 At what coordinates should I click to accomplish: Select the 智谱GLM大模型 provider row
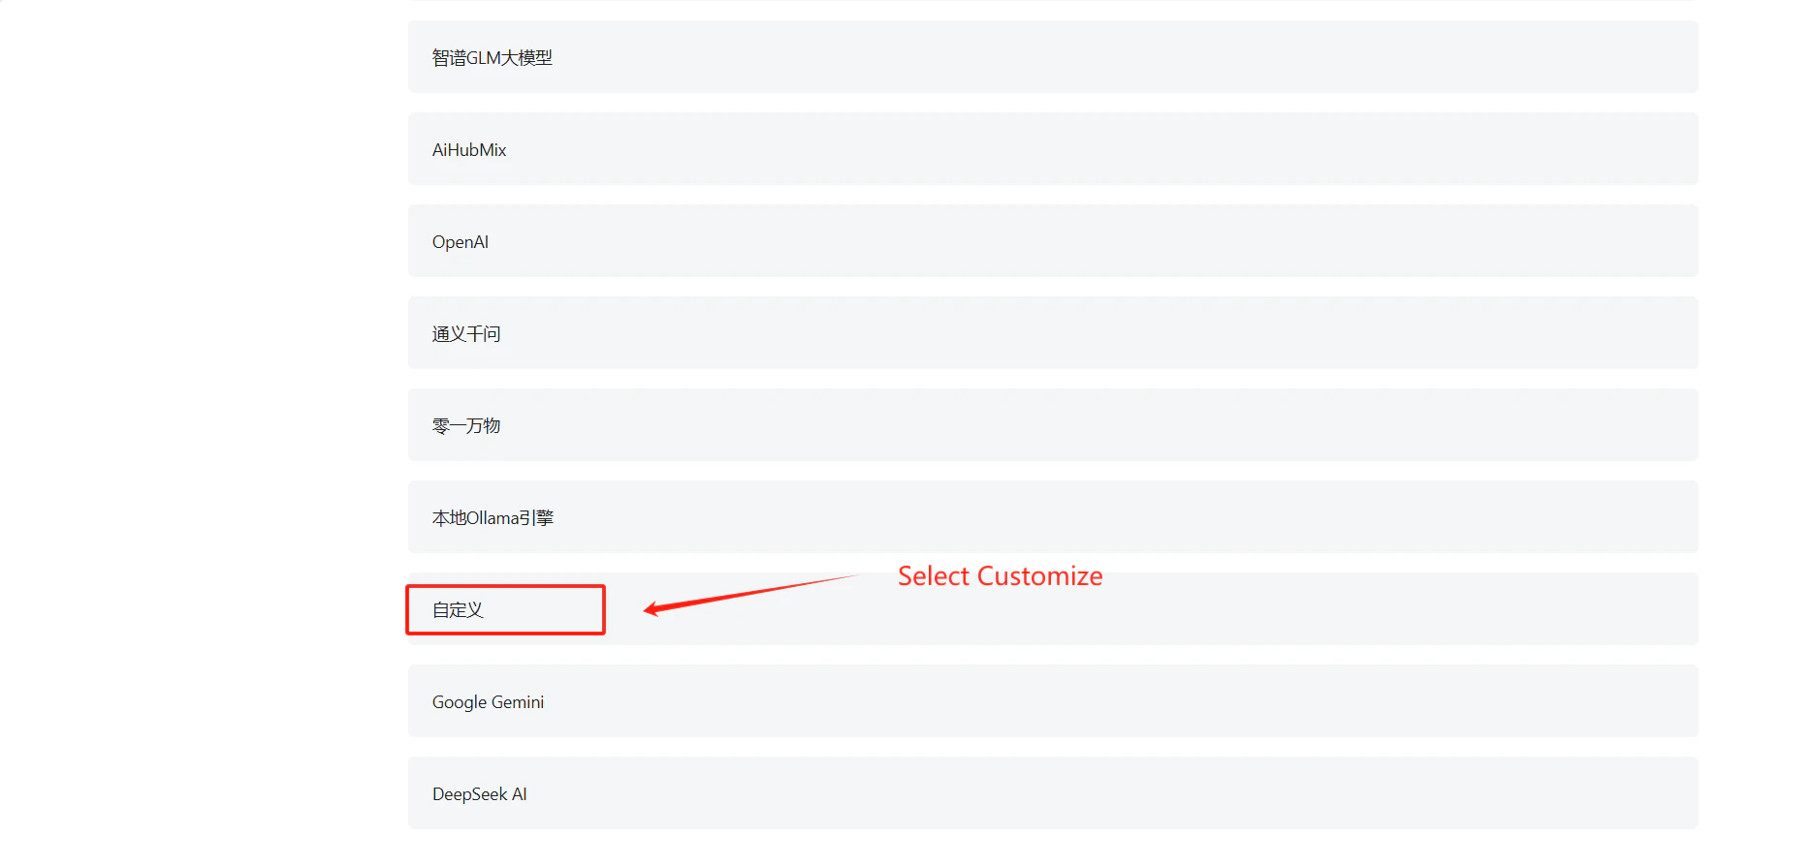(1053, 57)
